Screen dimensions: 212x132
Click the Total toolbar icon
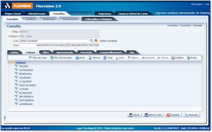(105, 58)
